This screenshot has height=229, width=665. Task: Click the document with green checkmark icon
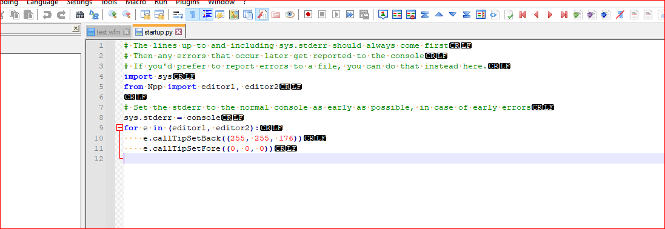pos(509,15)
